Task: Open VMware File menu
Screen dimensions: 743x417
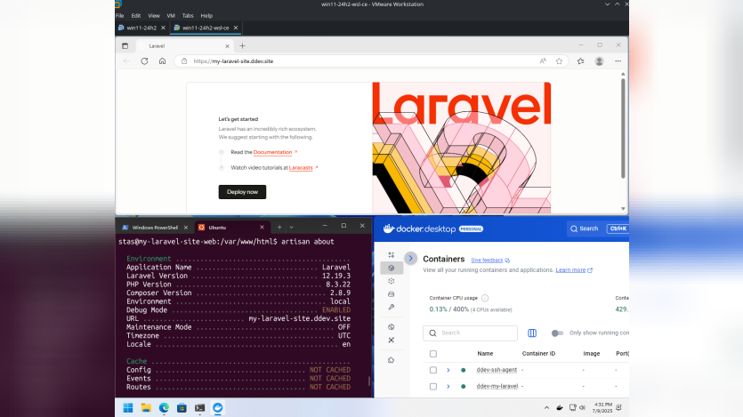Action: [x=120, y=16]
